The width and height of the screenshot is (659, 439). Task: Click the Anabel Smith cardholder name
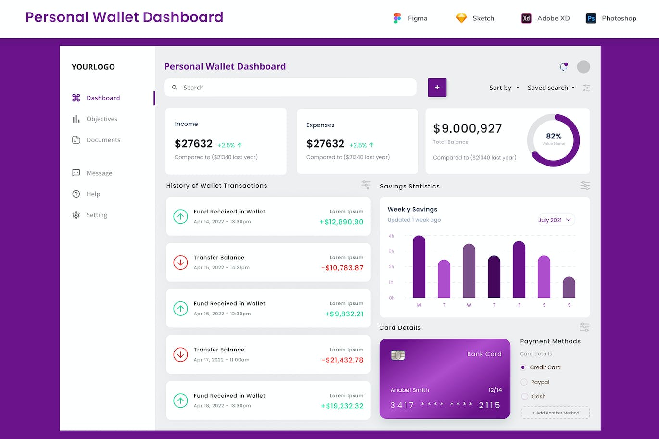(410, 390)
